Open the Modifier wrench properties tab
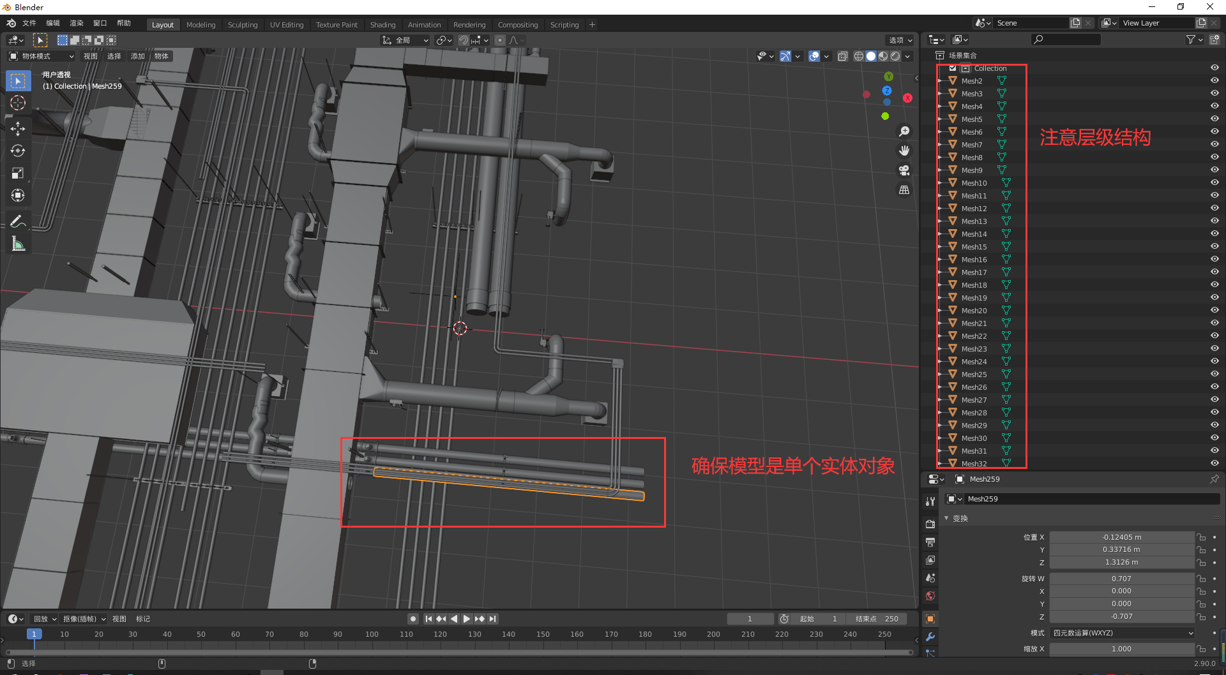Screen dimensions: 1226x675 coord(930,637)
